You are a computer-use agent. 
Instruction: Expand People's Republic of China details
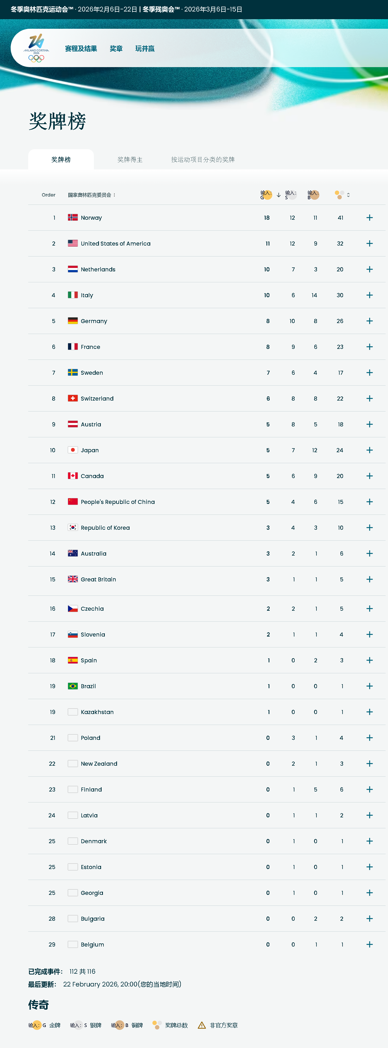click(369, 501)
